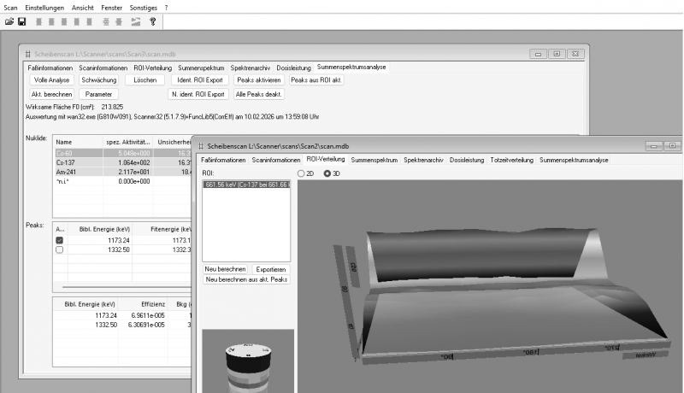Viewport: 684px width, 393px height.
Task: Minimize the Scan3 window
Action: pyautogui.click(x=539, y=53)
